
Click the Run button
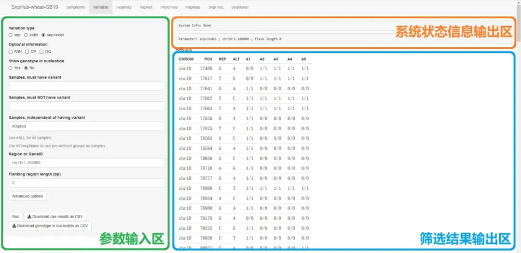pos(15,216)
